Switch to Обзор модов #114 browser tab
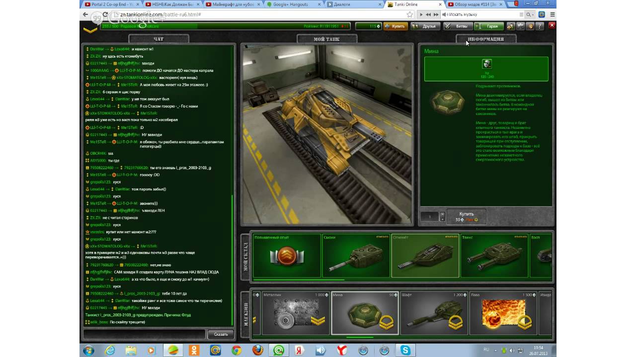Screen dimensions: 636x357 tap(476, 4)
